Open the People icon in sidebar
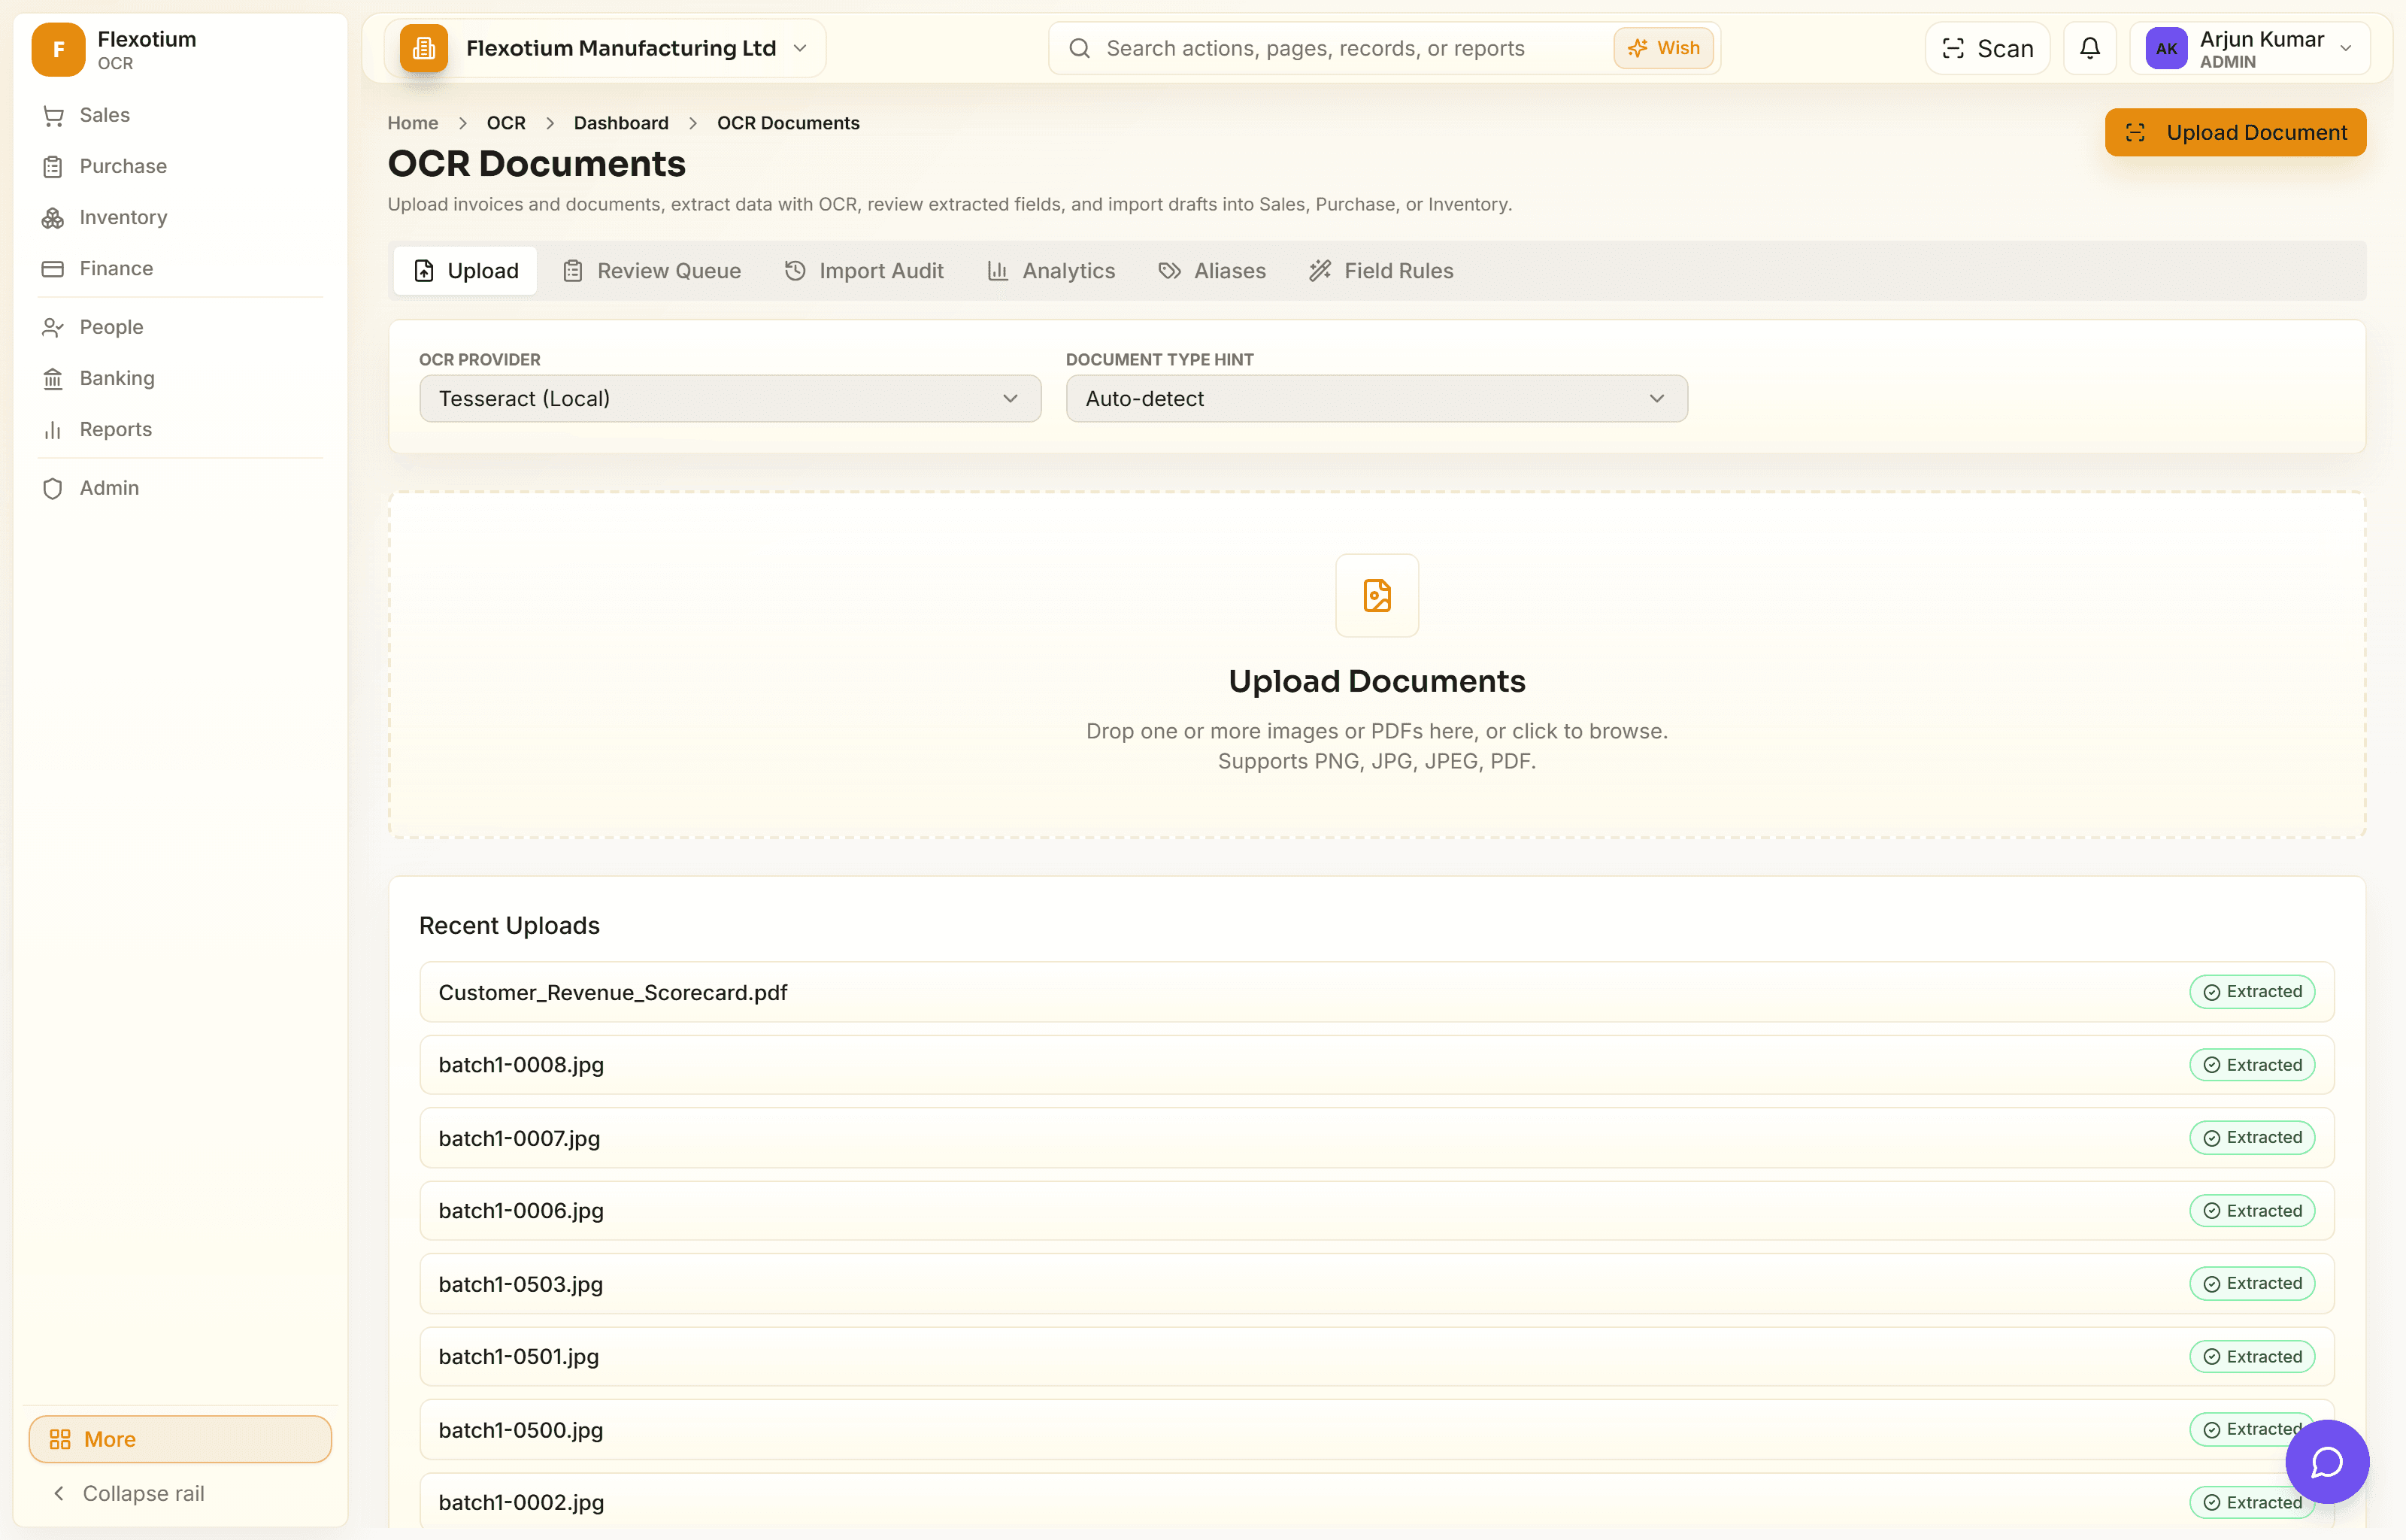This screenshot has height=1540, width=2406. [x=53, y=328]
